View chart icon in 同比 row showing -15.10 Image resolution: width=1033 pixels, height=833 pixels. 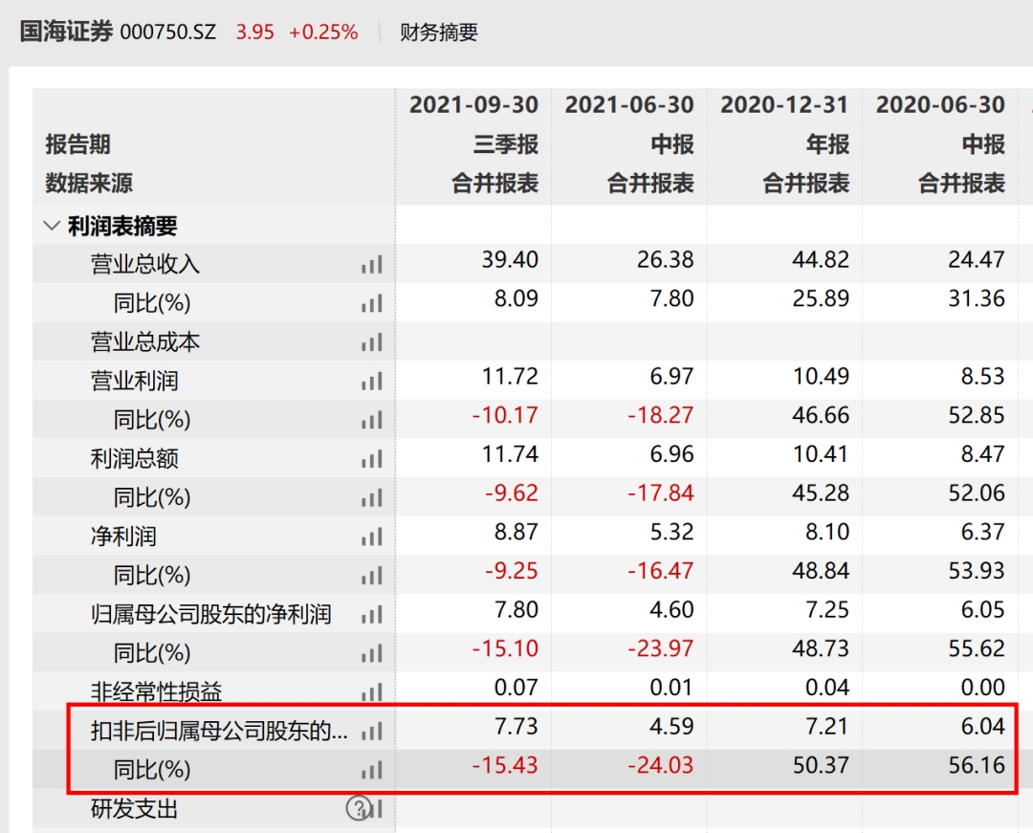click(x=371, y=653)
